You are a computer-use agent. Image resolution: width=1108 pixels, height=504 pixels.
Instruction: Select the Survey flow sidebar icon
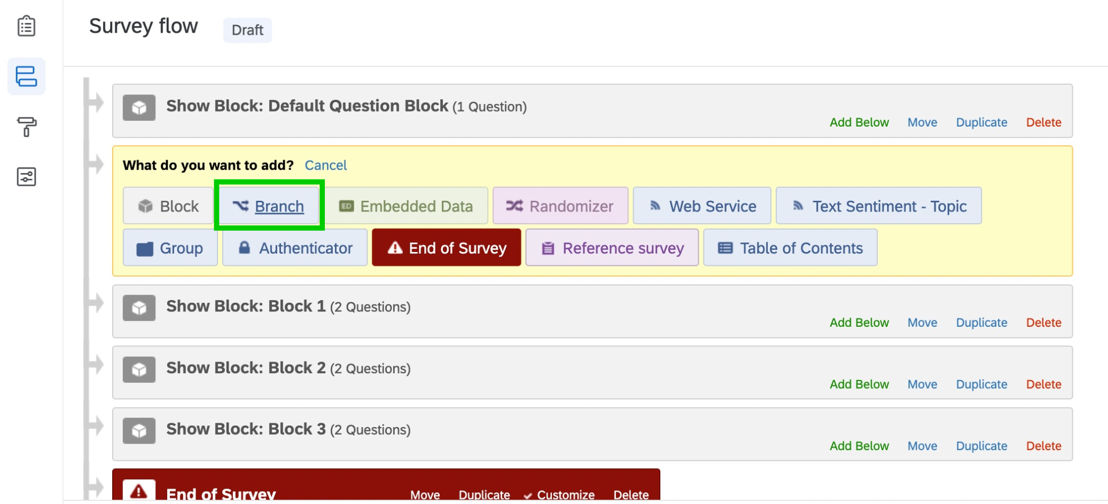26,76
